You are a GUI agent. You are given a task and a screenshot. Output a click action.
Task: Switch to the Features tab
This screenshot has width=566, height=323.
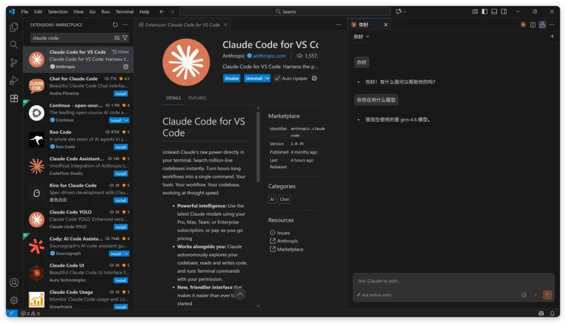[x=197, y=98]
